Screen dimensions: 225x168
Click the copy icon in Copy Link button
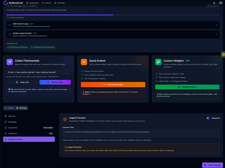(x=17, y=82)
